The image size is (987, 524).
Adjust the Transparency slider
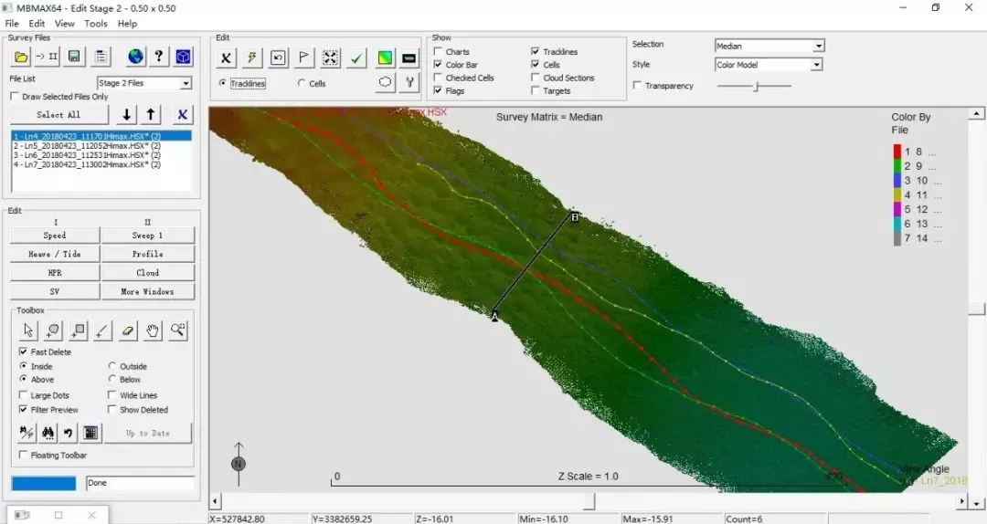tap(756, 86)
